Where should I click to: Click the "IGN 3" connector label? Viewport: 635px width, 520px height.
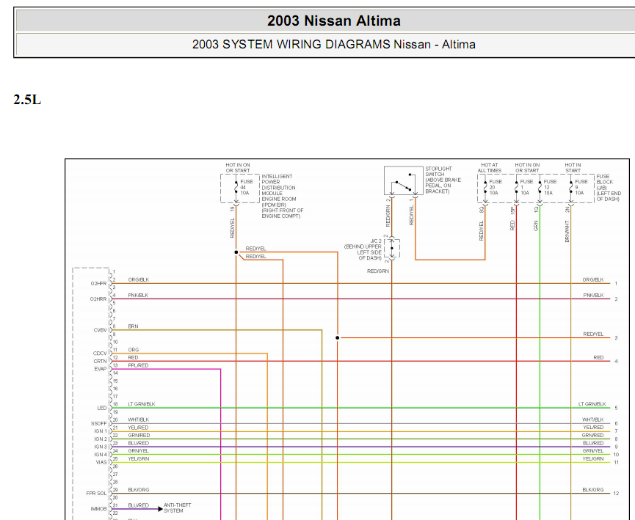tap(101, 447)
